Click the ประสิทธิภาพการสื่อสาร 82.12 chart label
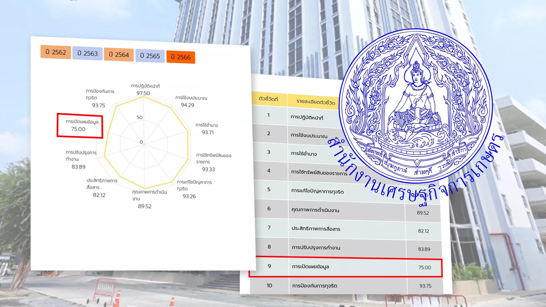Viewport: 546px width, 307px height. 102,188
